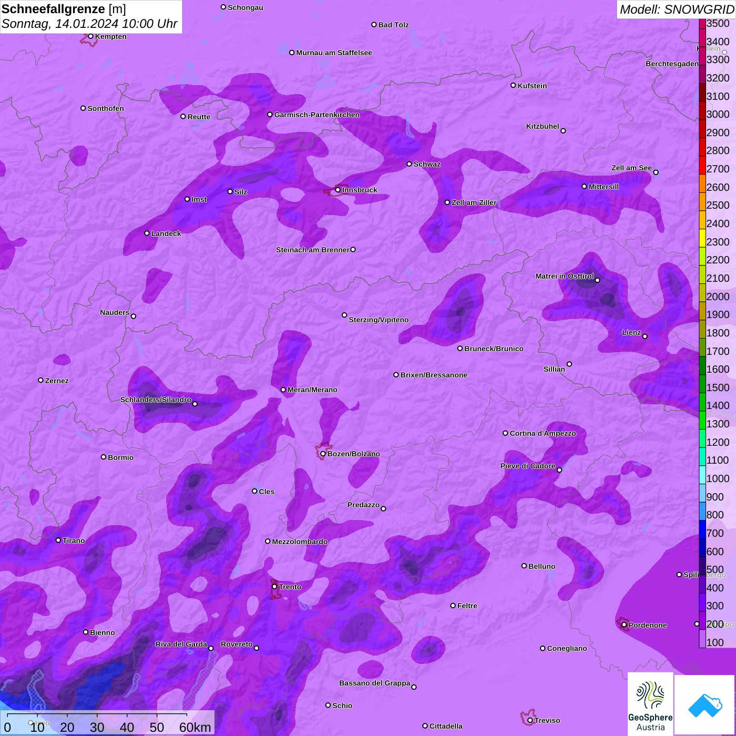Viewport: 736px width, 736px height.
Task: Select the Zell am See marker dot
Action: pyautogui.click(x=656, y=172)
